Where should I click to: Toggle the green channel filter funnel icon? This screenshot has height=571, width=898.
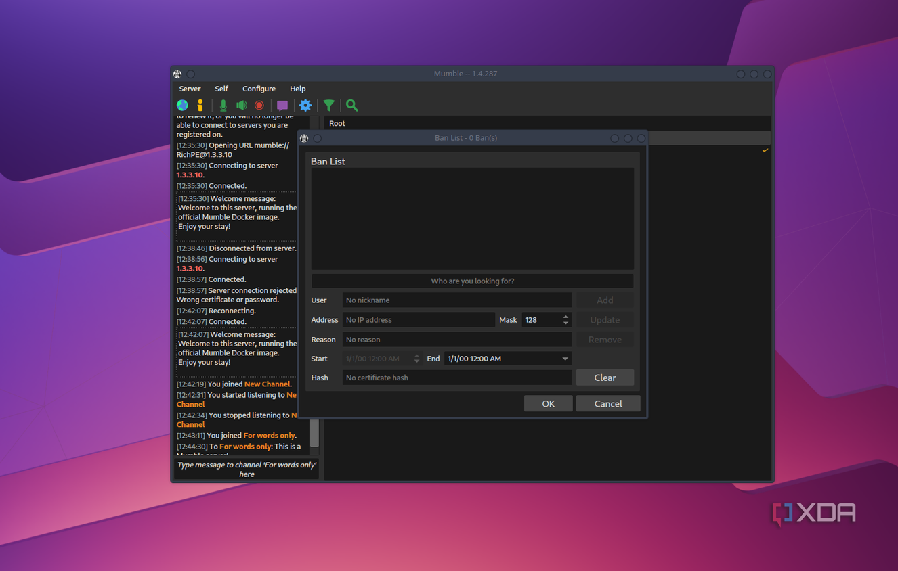[328, 106]
